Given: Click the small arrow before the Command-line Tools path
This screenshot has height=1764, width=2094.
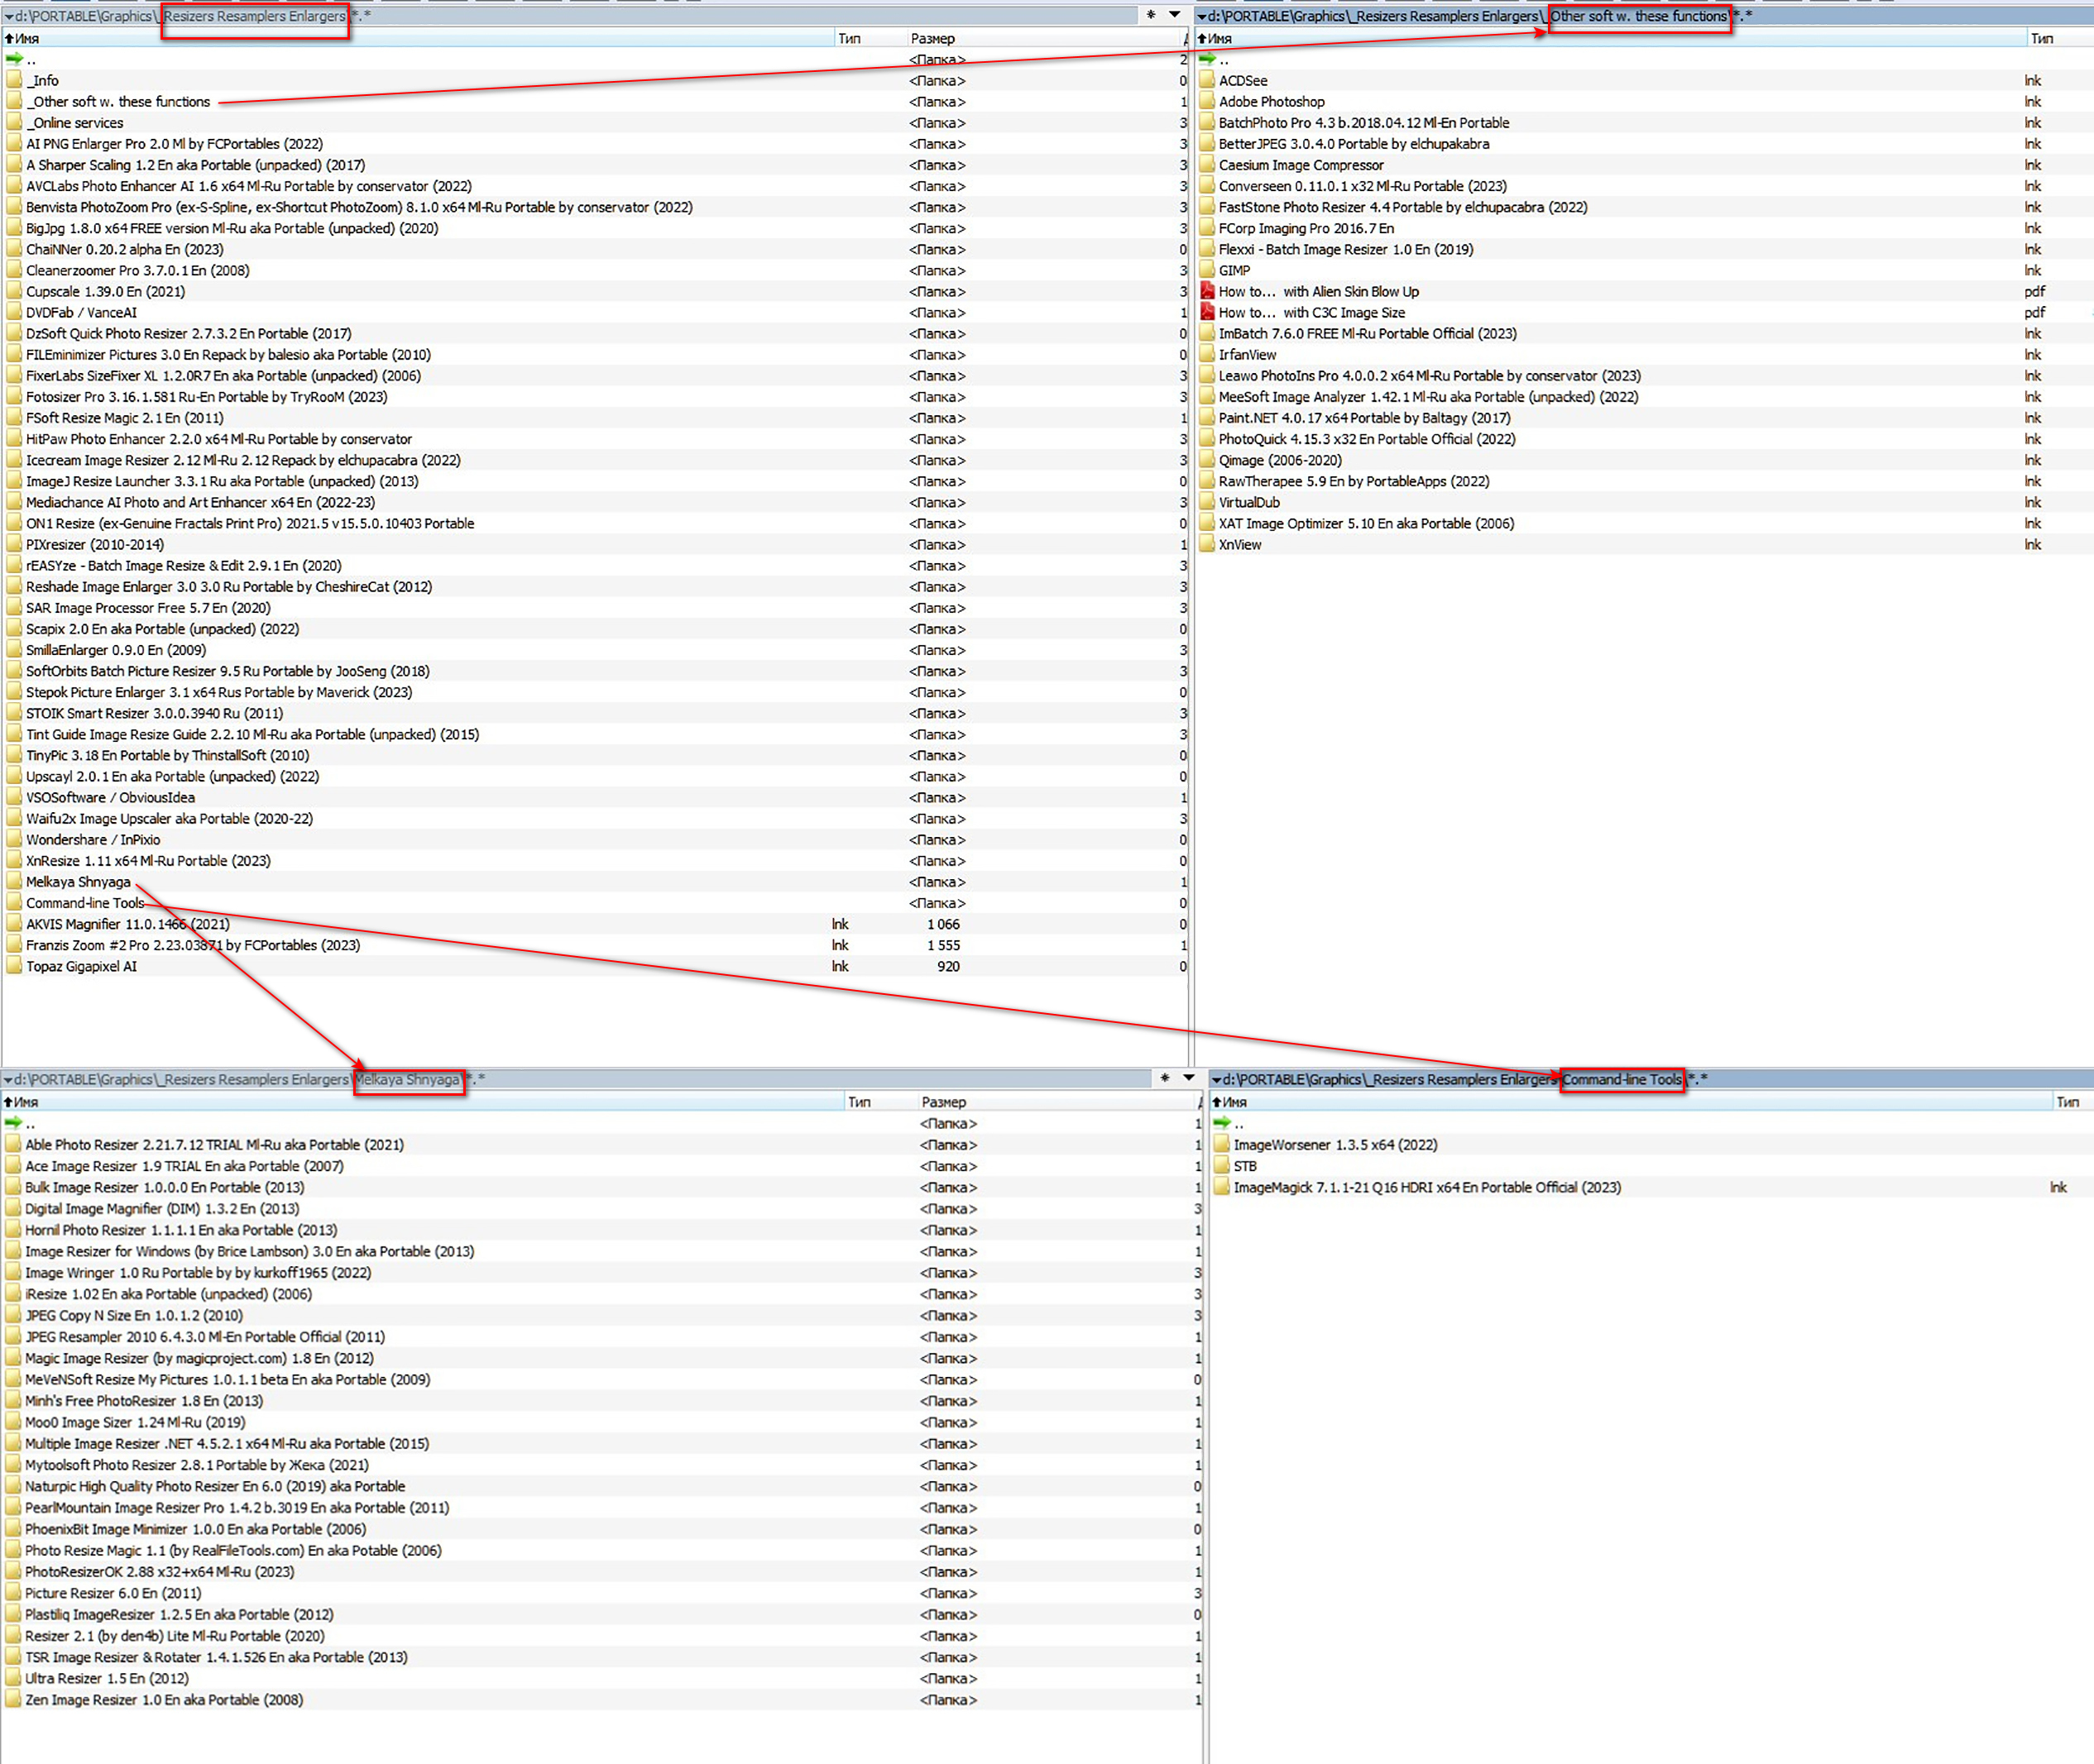Looking at the screenshot, I should (x=1216, y=1079).
